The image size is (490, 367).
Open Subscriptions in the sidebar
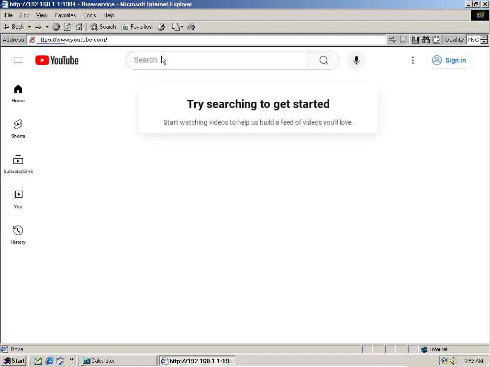[18, 164]
